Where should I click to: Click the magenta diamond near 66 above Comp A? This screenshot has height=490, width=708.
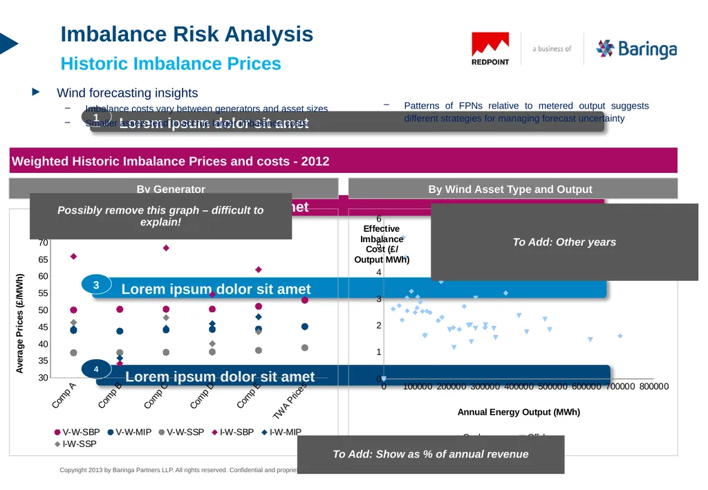73,256
